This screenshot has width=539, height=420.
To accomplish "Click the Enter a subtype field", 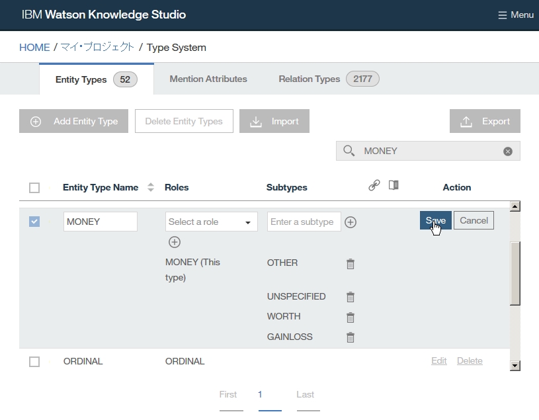I will 304,222.
